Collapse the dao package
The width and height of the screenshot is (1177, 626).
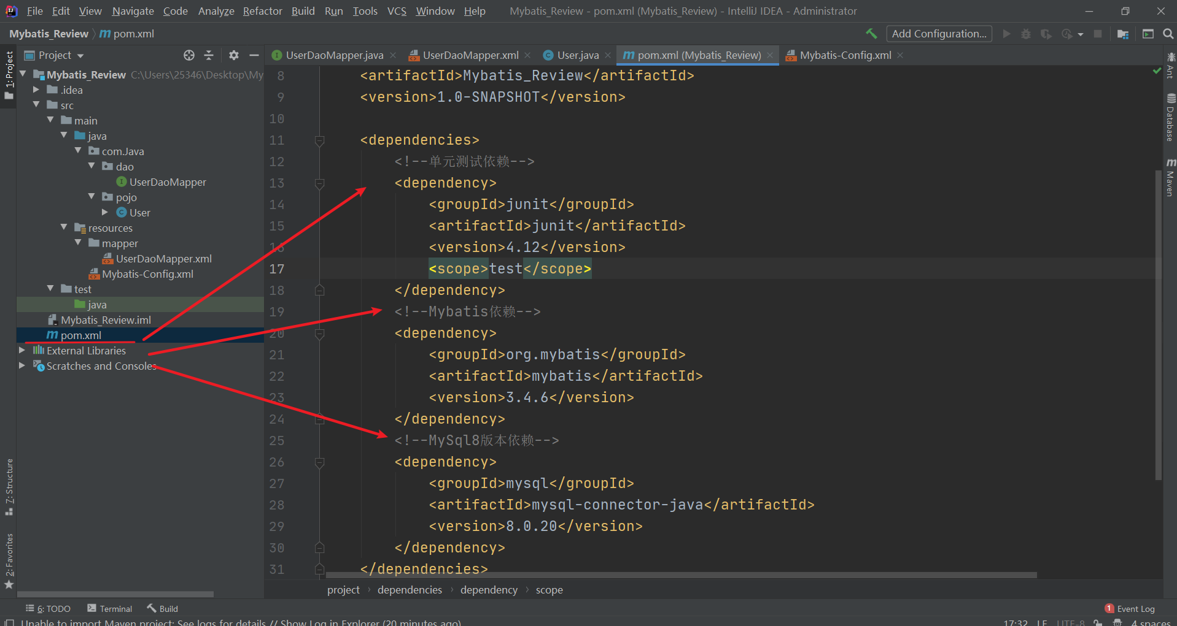(91, 166)
